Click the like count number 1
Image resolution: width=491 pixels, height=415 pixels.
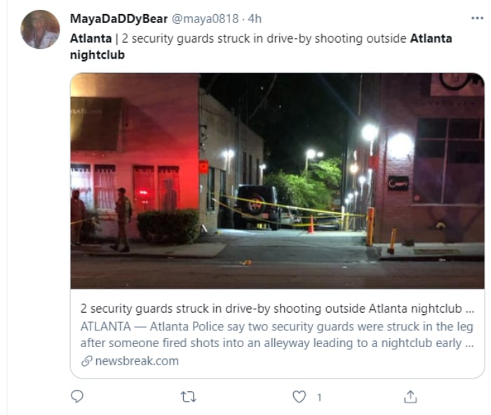[x=319, y=398]
